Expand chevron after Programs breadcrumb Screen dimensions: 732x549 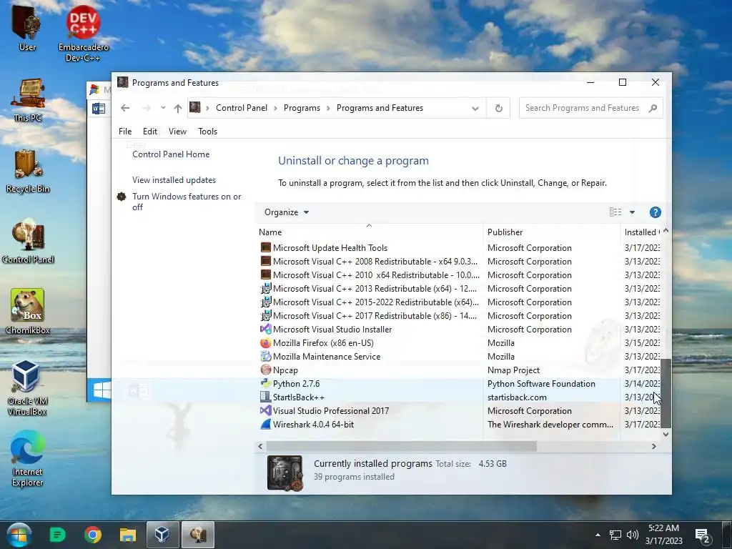(x=328, y=109)
